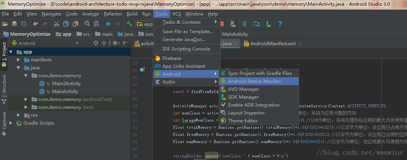Expand the manifests folder
Screen dimensions: 407x160
click(x=18, y=60)
